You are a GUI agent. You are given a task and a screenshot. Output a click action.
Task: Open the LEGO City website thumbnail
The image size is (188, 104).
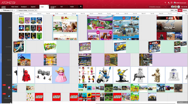(126, 27)
